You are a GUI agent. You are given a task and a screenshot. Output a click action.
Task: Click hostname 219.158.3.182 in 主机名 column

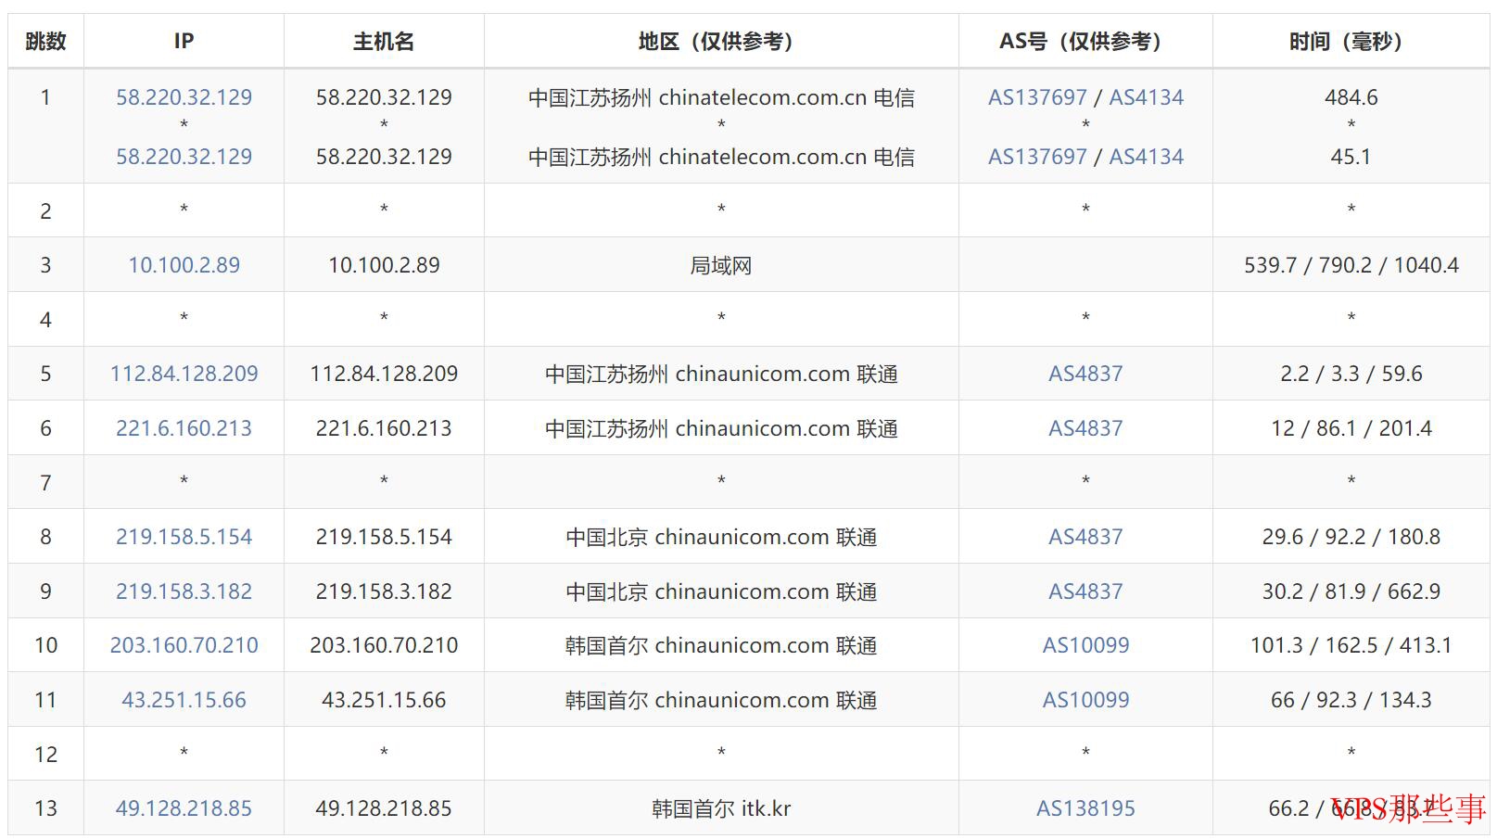pos(384,591)
